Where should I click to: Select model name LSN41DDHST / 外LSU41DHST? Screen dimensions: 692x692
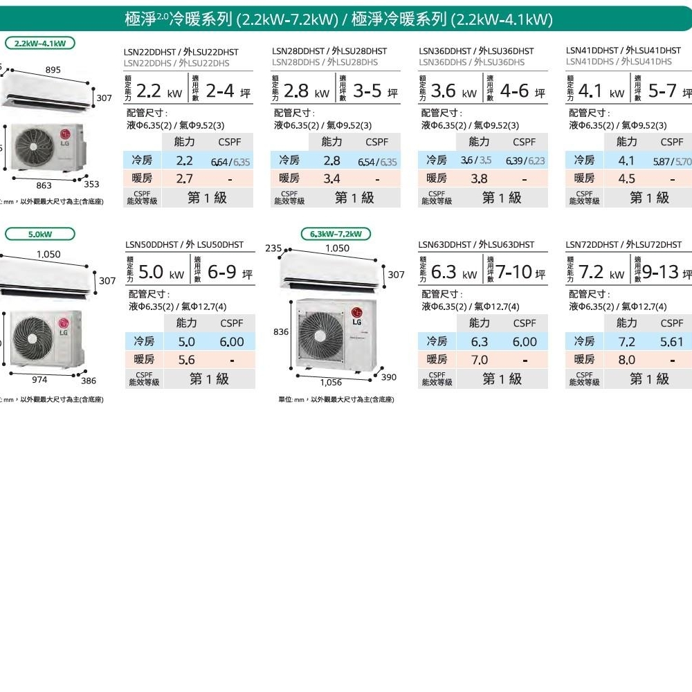[x=623, y=51]
